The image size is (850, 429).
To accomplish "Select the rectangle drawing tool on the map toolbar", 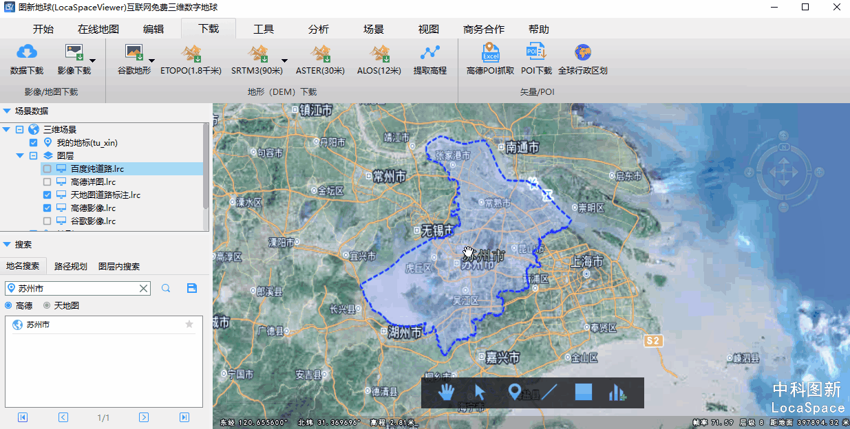I will click(583, 393).
